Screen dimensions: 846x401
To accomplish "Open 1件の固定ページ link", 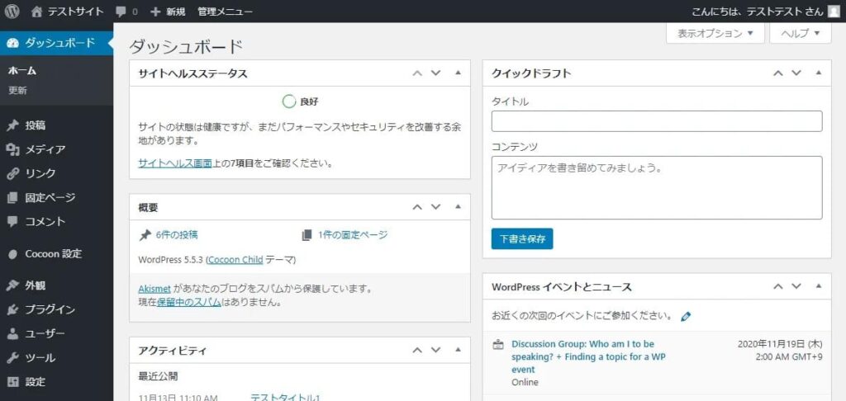I will 353,234.
